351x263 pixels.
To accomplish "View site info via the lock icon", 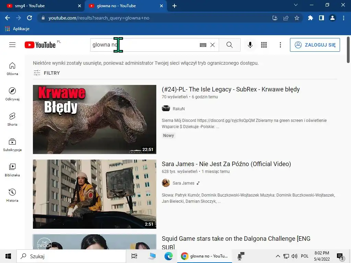I will (43, 18).
